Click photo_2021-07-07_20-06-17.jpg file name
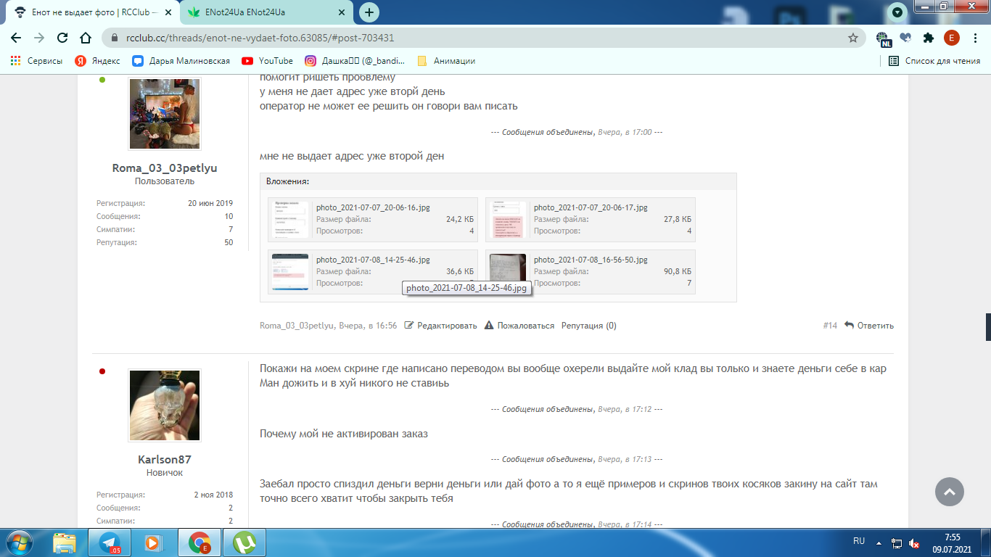Viewport: 991px width, 557px height. point(591,207)
